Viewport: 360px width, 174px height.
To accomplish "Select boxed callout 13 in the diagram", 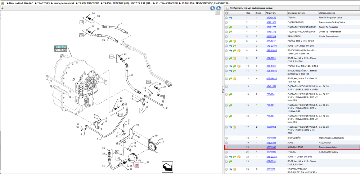I will [x=82, y=35].
